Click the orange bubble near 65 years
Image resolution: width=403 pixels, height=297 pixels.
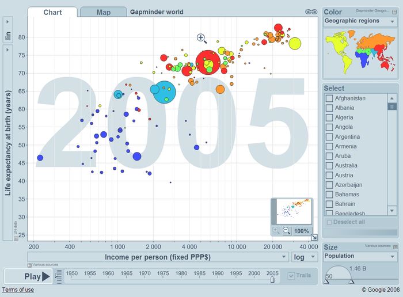click(x=220, y=89)
